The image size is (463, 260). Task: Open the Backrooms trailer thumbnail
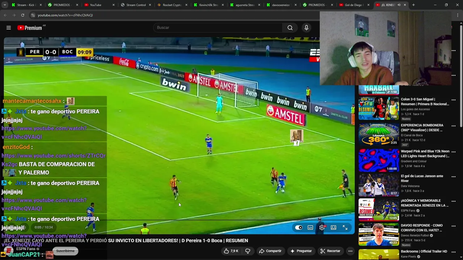coord(379,254)
